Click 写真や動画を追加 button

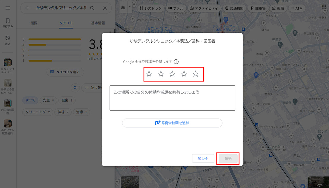tap(172, 123)
